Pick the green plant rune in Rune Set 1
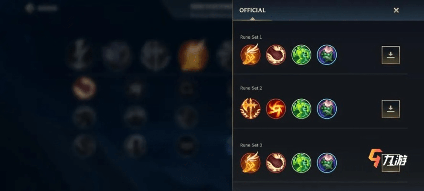 click(x=327, y=54)
